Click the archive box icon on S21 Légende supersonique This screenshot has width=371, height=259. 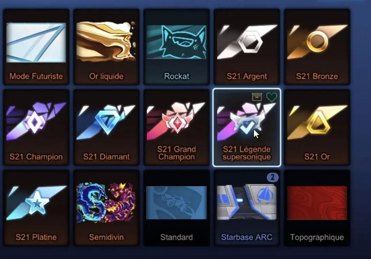[257, 97]
